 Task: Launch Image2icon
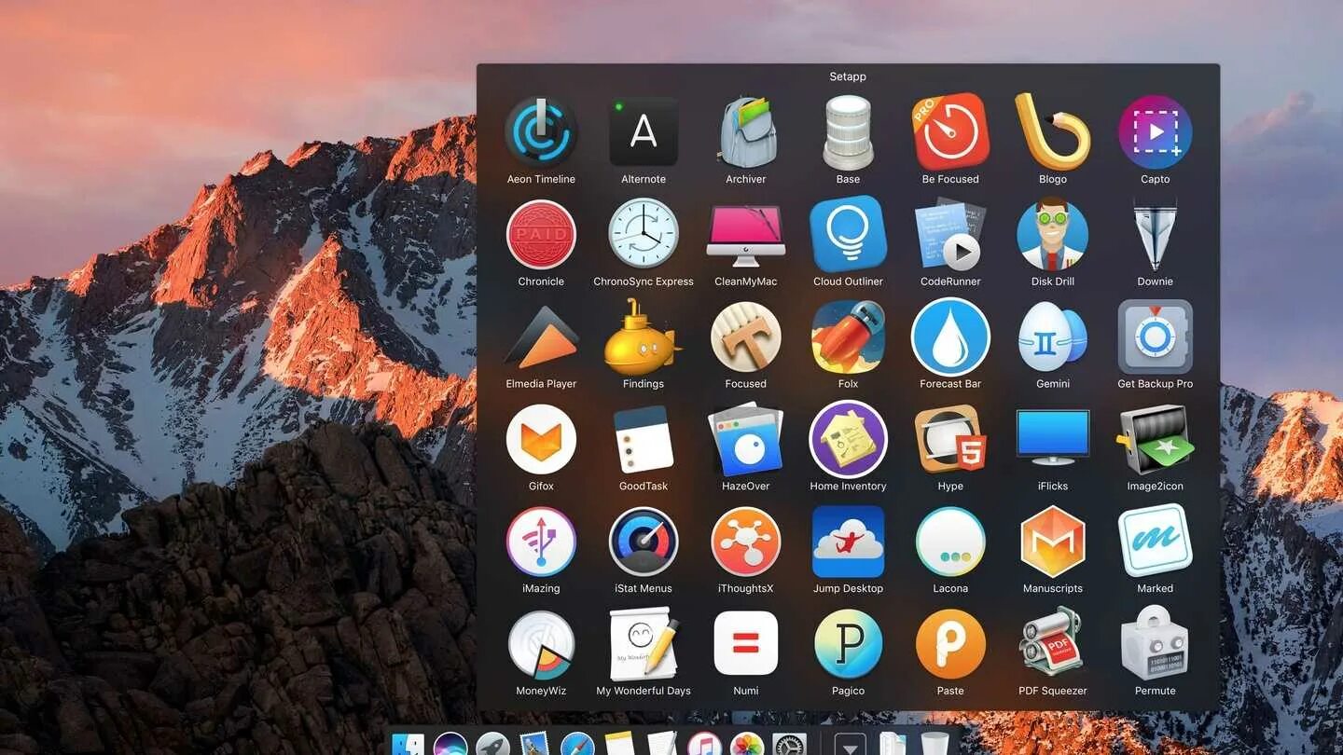(1155, 440)
